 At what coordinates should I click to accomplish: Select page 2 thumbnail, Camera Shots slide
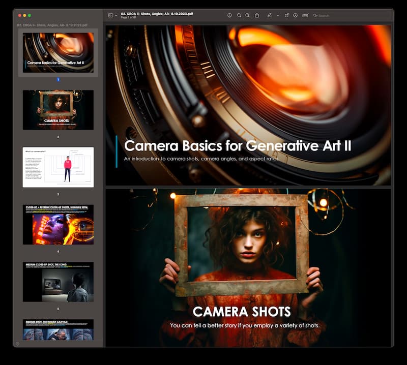[x=58, y=110]
